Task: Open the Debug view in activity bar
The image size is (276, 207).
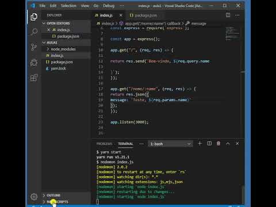Action: coord(34,63)
